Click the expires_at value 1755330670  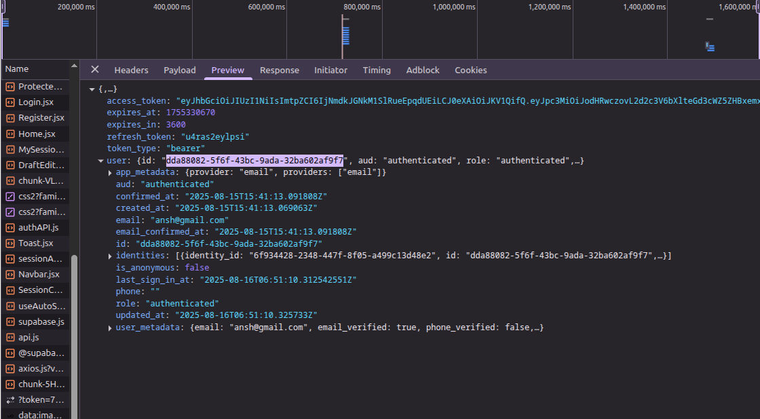click(x=191, y=113)
